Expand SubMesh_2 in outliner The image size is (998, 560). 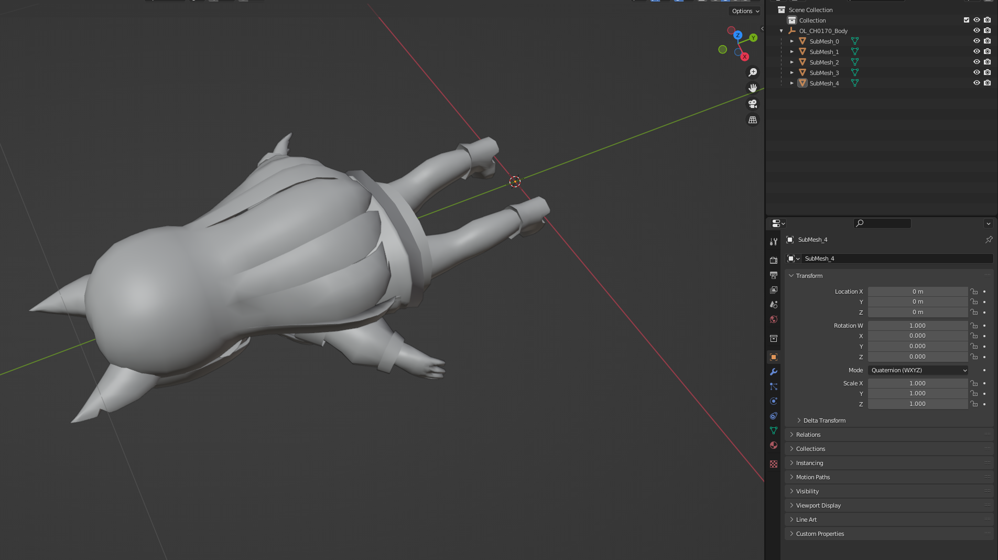click(x=791, y=62)
